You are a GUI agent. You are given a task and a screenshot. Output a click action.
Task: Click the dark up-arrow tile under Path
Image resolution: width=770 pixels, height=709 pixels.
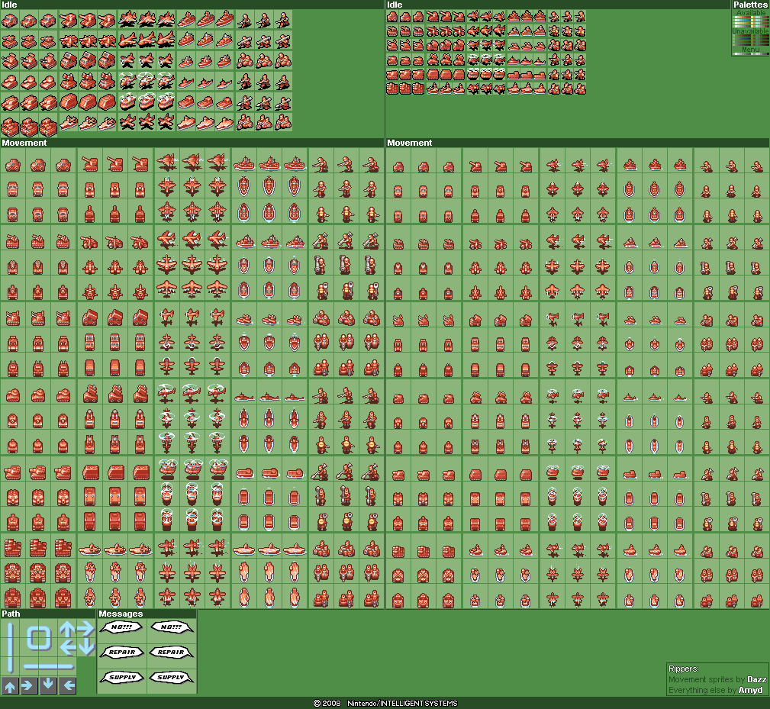pyautogui.click(x=10, y=685)
